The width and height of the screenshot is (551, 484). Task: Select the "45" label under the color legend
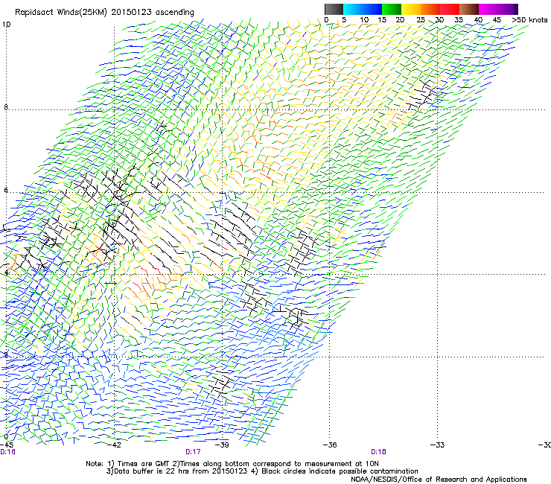pyautogui.click(x=497, y=20)
